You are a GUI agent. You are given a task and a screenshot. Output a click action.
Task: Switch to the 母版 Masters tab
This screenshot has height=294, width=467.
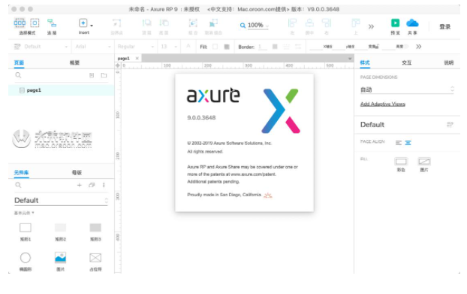77,172
